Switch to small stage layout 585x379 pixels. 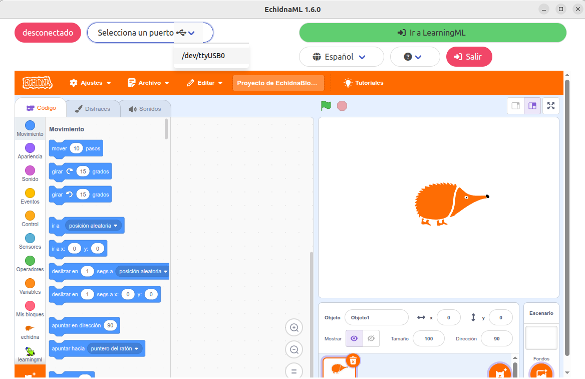pos(515,106)
